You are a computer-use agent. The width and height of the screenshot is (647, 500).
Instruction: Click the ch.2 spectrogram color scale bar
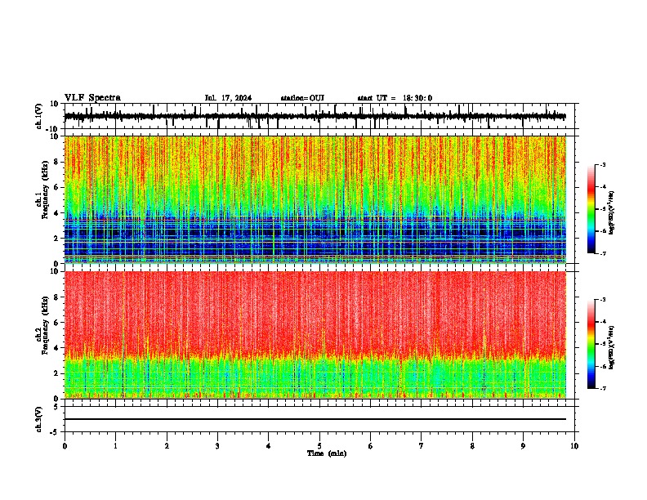tap(591, 344)
